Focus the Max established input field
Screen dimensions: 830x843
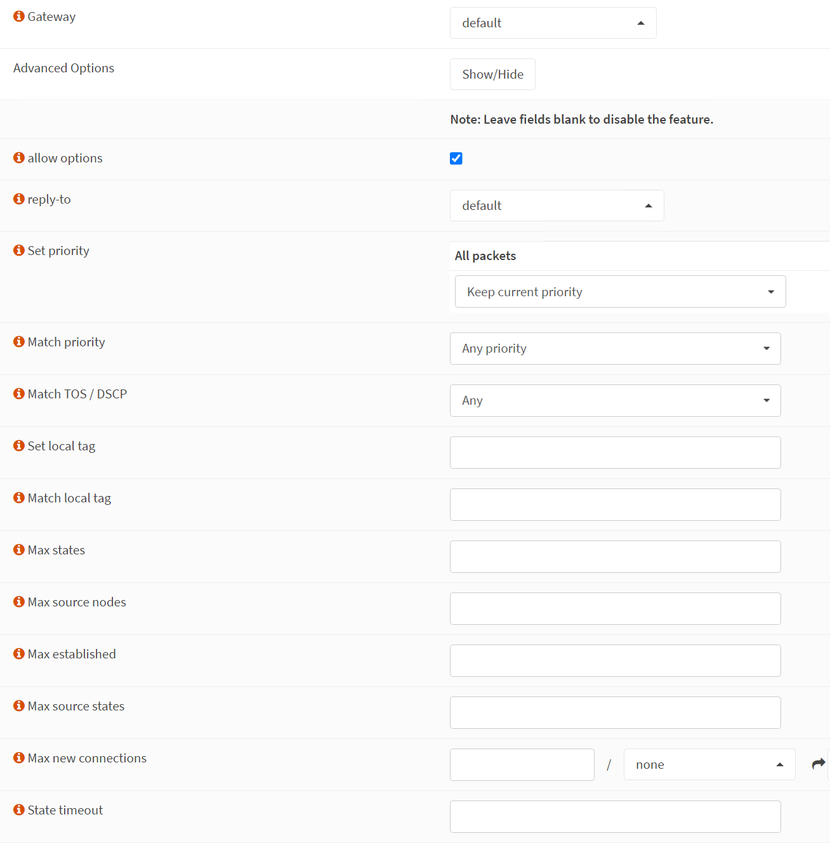[x=616, y=660]
